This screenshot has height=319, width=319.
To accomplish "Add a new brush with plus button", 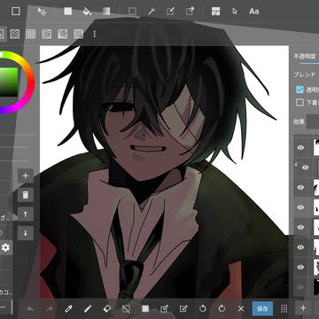I will (26, 176).
